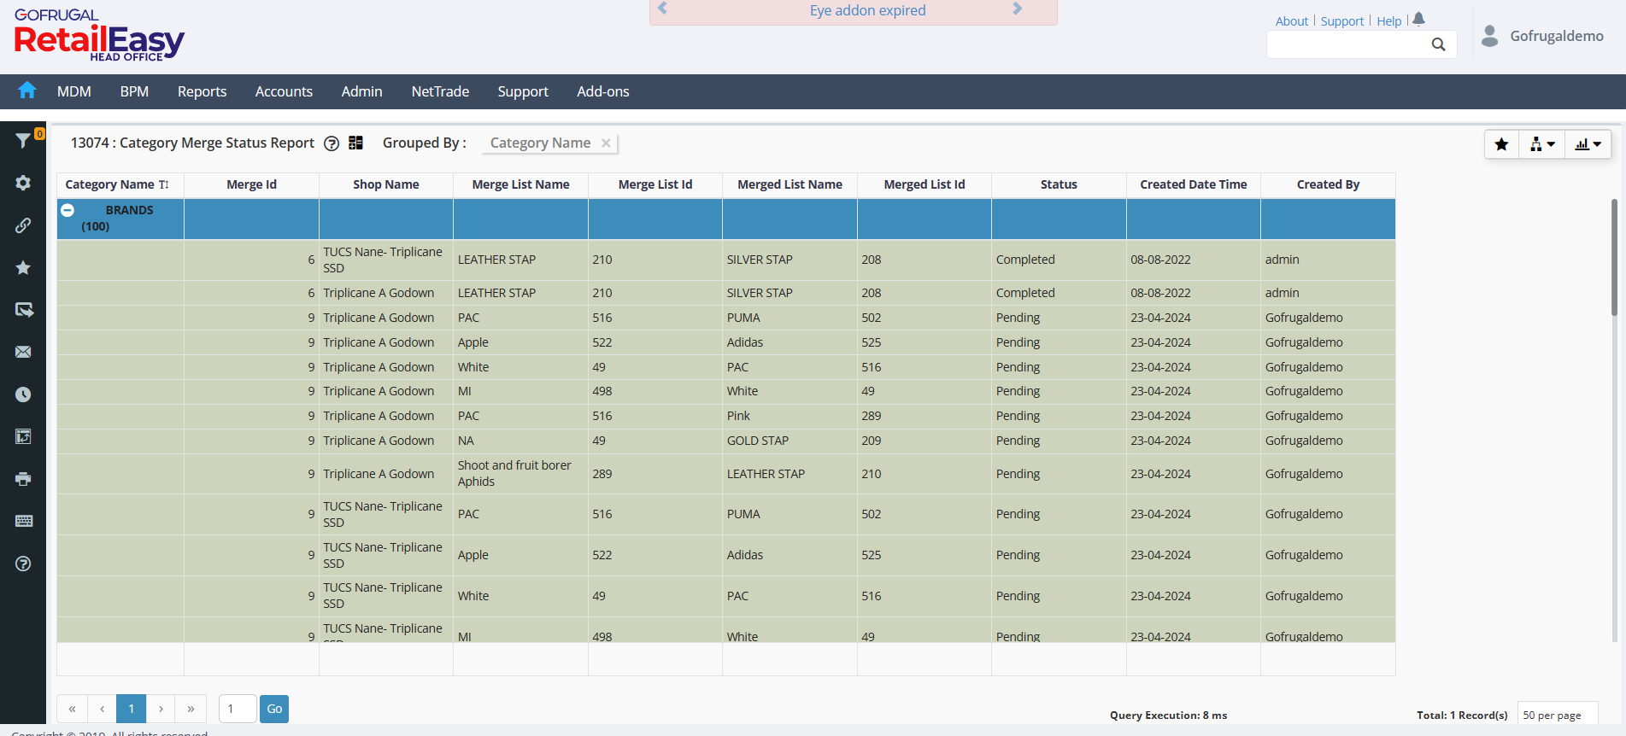This screenshot has height=736, width=1626.
Task: Mark report as favorite with star button
Action: tap(1501, 144)
